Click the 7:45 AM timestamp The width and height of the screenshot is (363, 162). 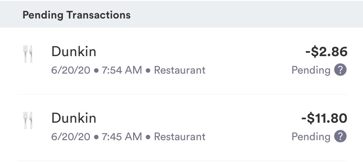[122, 136]
